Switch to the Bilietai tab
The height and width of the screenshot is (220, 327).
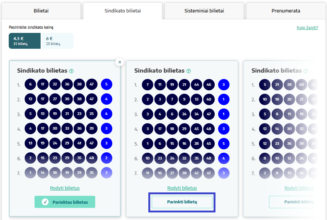click(x=41, y=11)
